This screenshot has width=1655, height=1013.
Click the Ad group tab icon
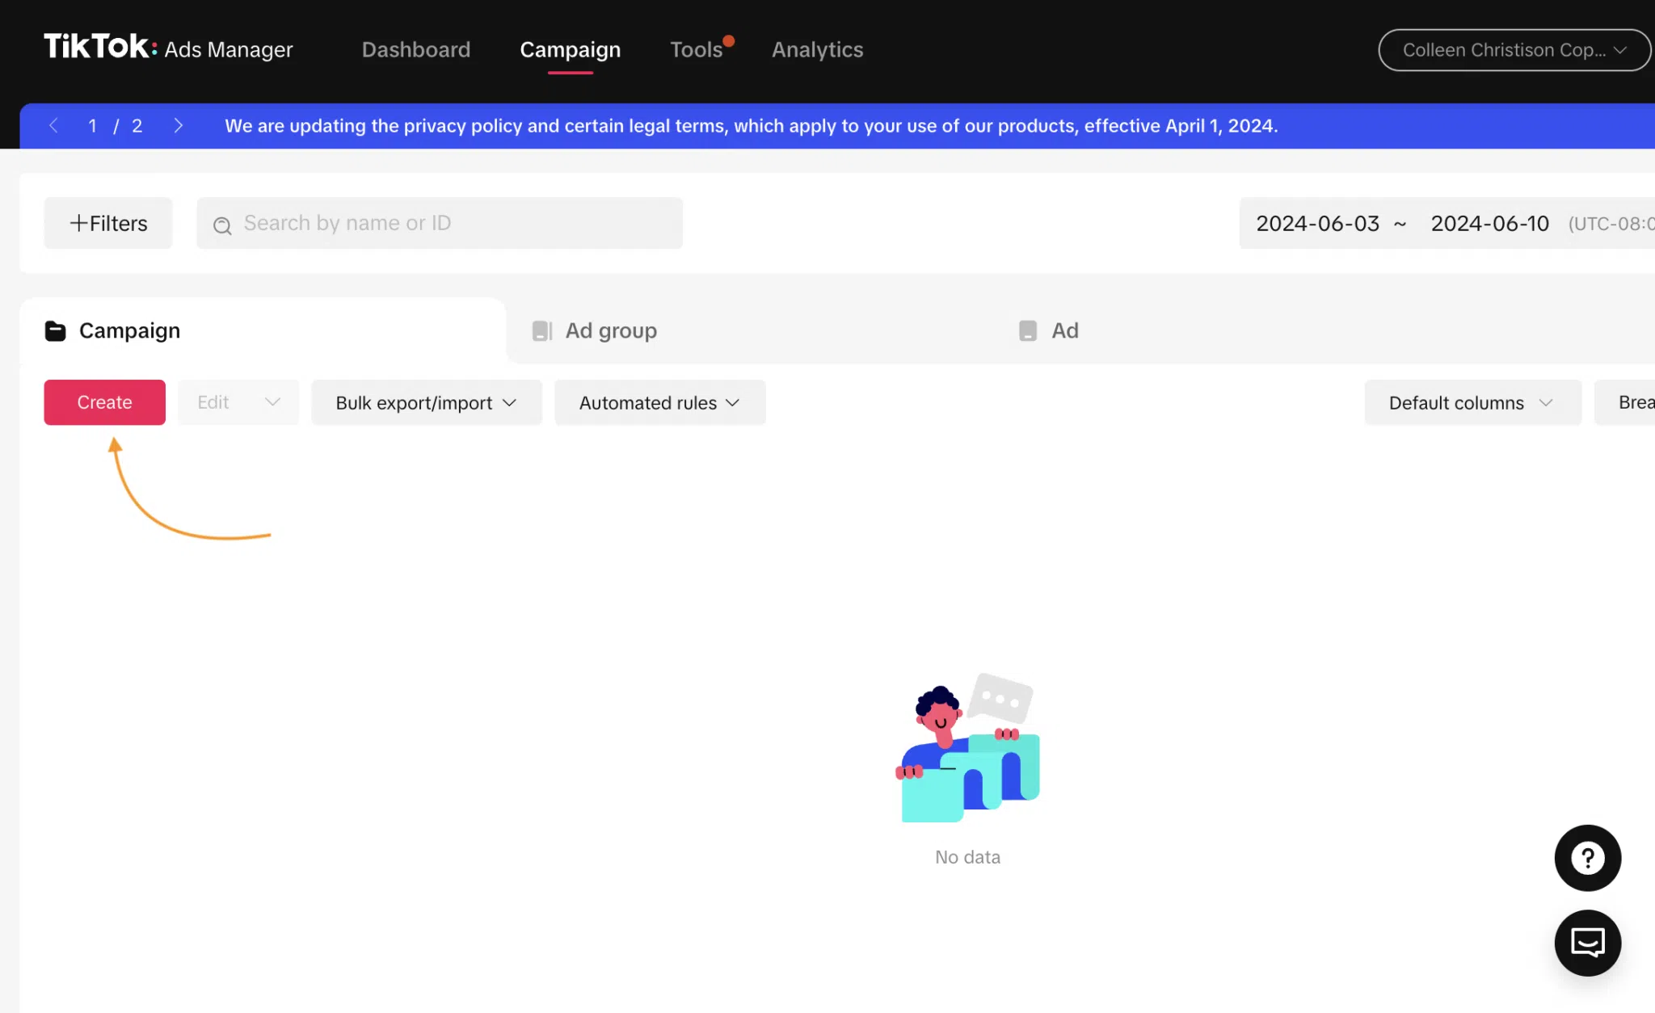click(x=541, y=330)
